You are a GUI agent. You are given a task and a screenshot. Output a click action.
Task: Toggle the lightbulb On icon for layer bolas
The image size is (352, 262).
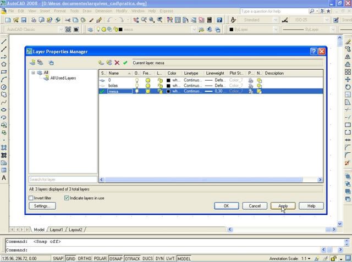coord(137,86)
